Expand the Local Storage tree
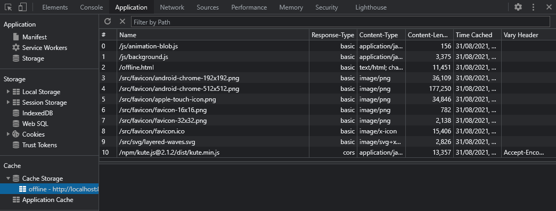Viewport: 556px width, 211px height. pos(8,92)
